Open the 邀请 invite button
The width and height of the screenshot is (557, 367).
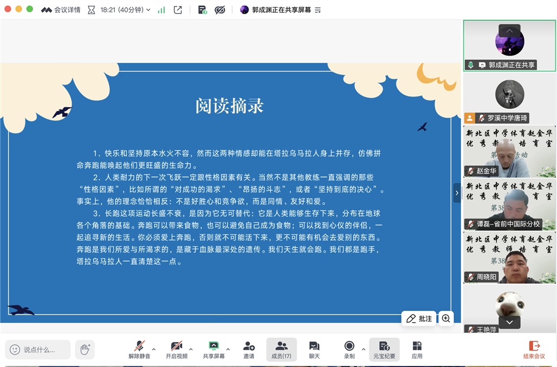[249, 350]
